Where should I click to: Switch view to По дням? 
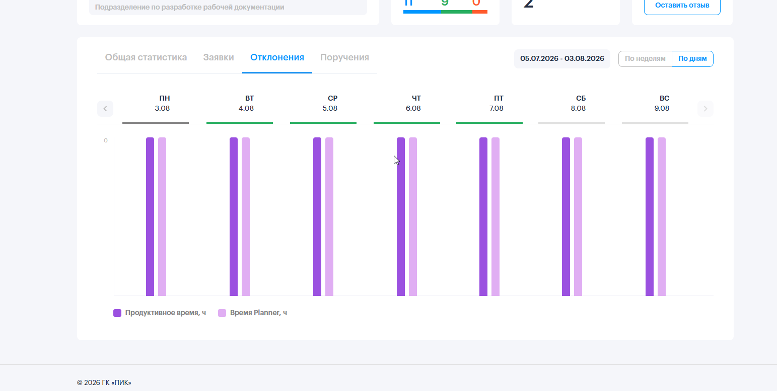click(x=692, y=59)
